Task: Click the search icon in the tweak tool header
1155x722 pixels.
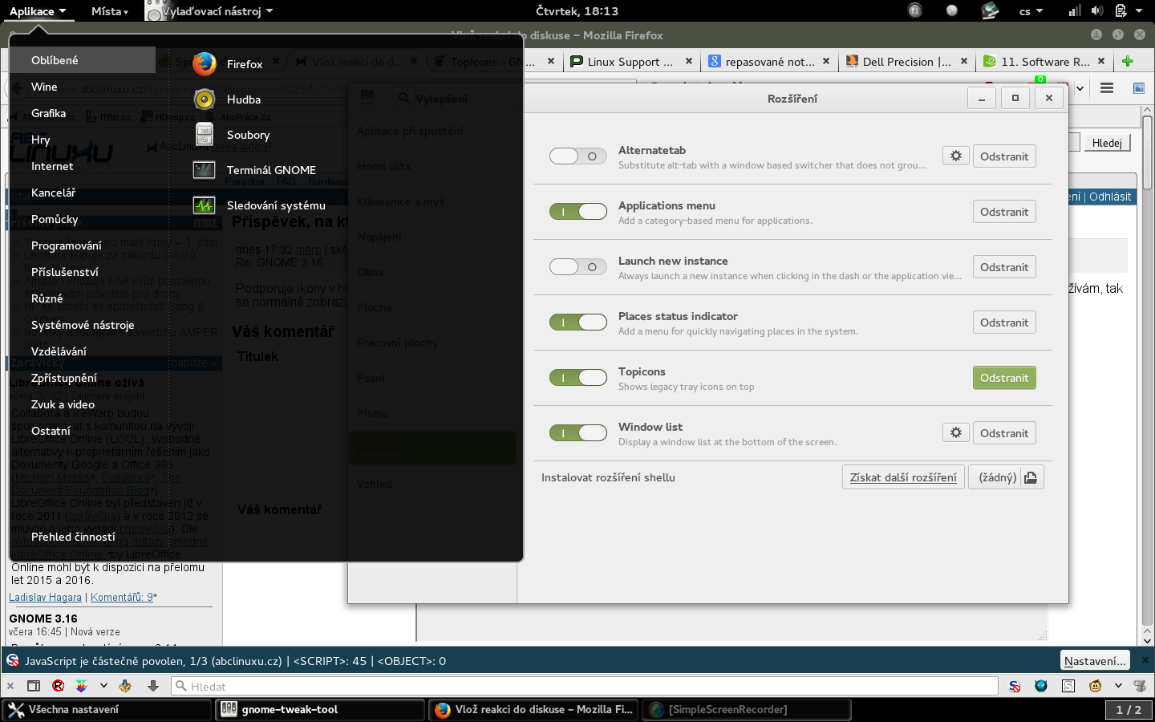Action: tap(404, 98)
